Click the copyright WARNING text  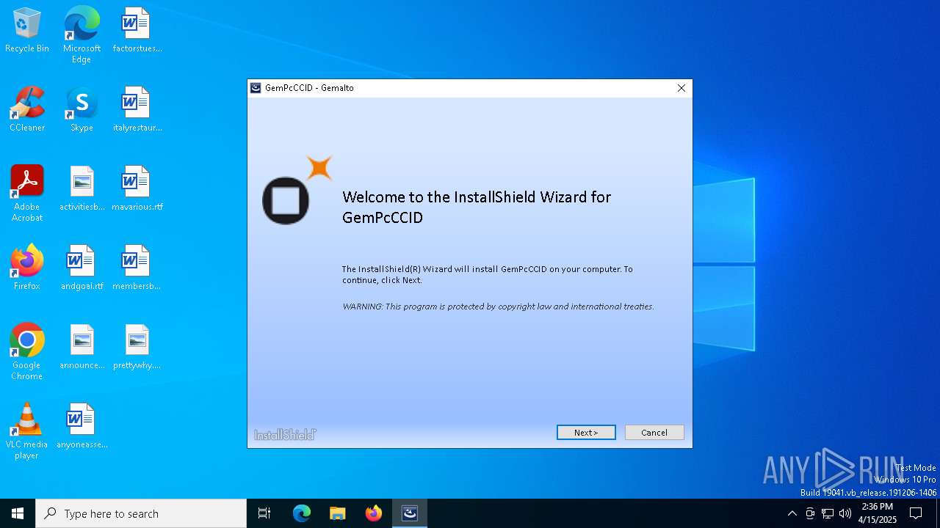(498, 307)
